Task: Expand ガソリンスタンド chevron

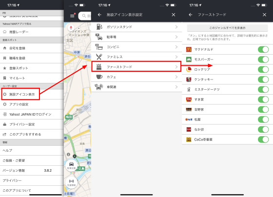Action: point(176,27)
